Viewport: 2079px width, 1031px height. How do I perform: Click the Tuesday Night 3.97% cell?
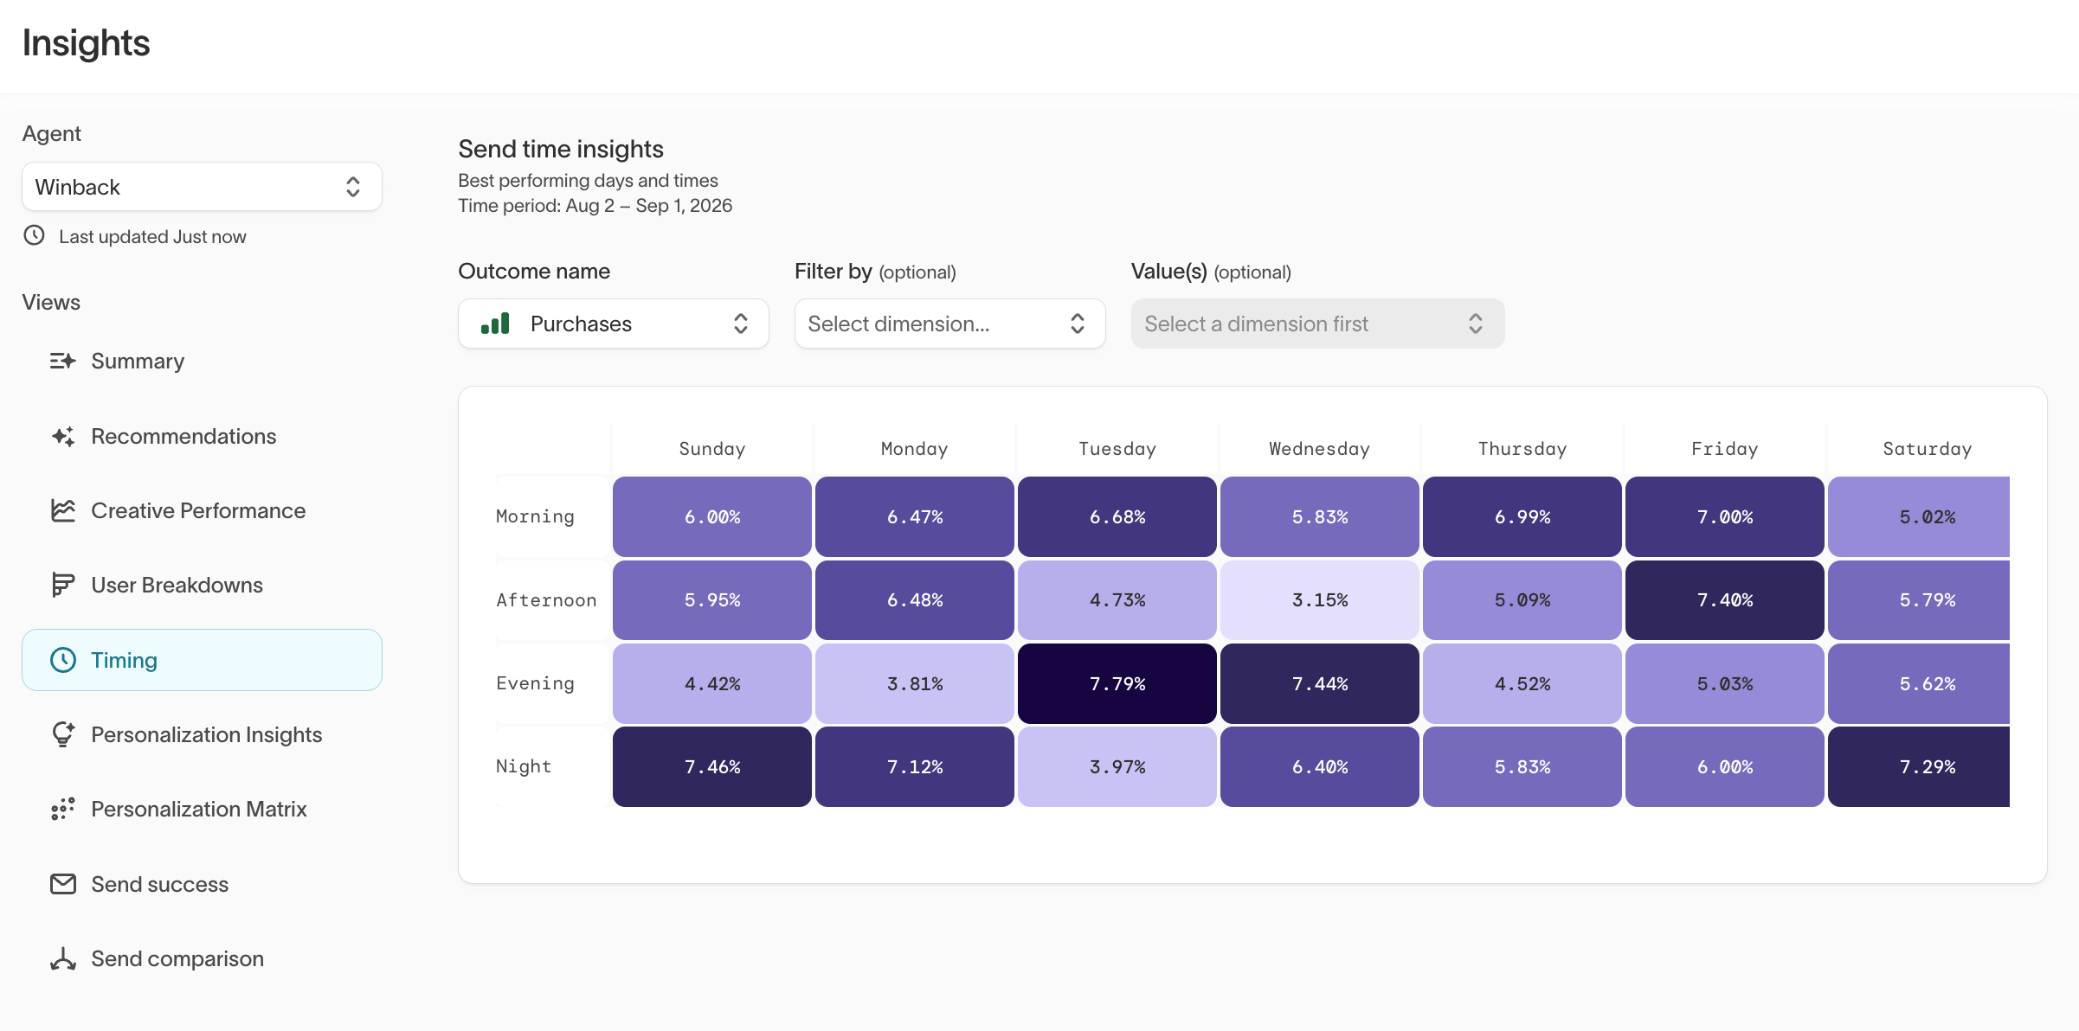(1117, 766)
